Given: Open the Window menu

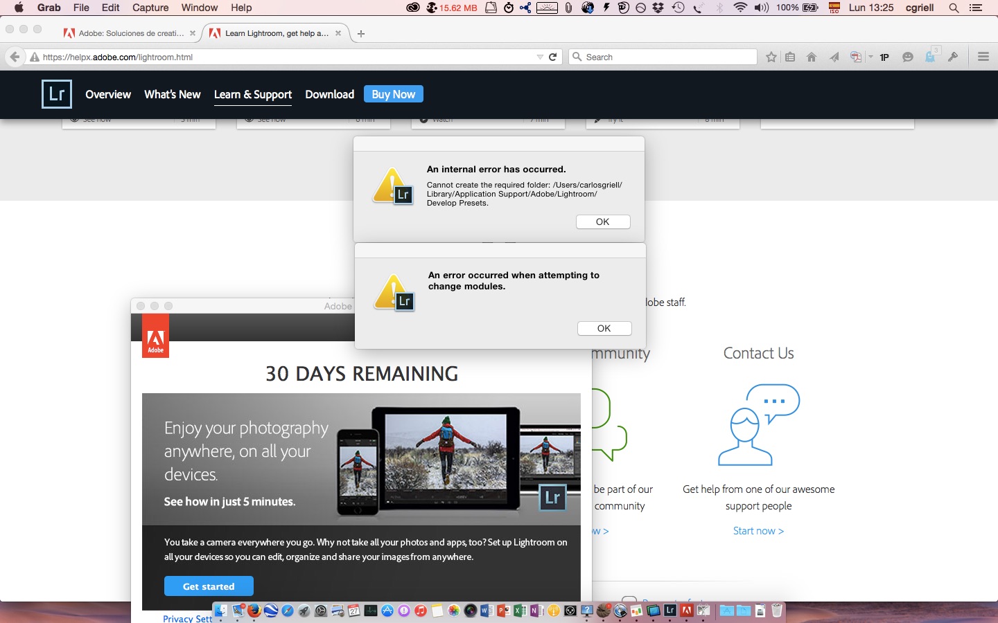Looking at the screenshot, I should 200,8.
